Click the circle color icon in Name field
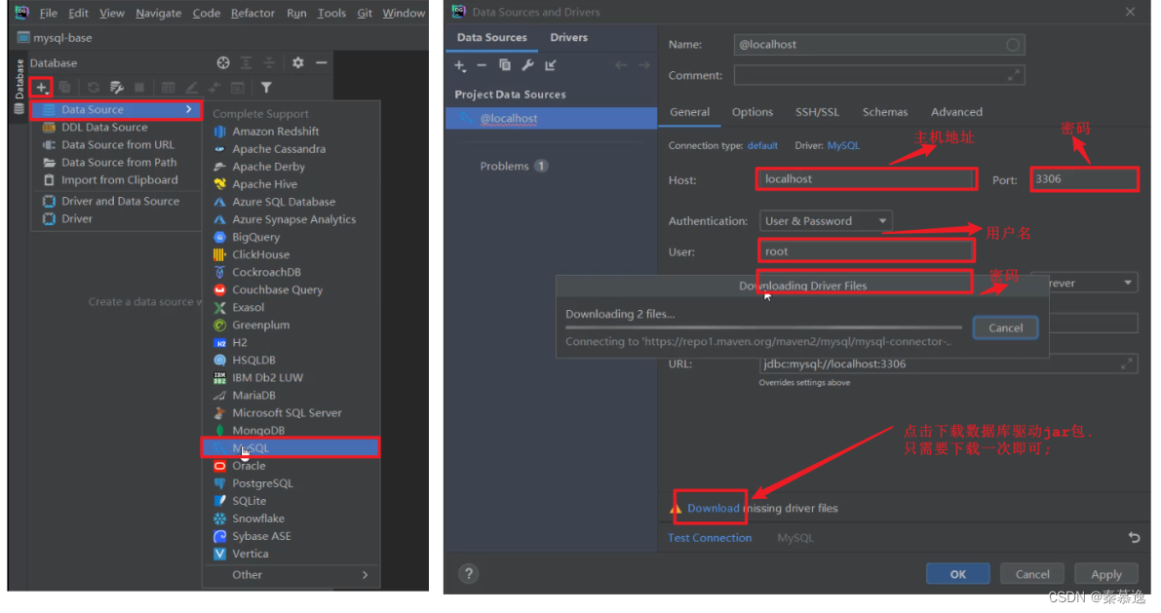 tap(1013, 45)
